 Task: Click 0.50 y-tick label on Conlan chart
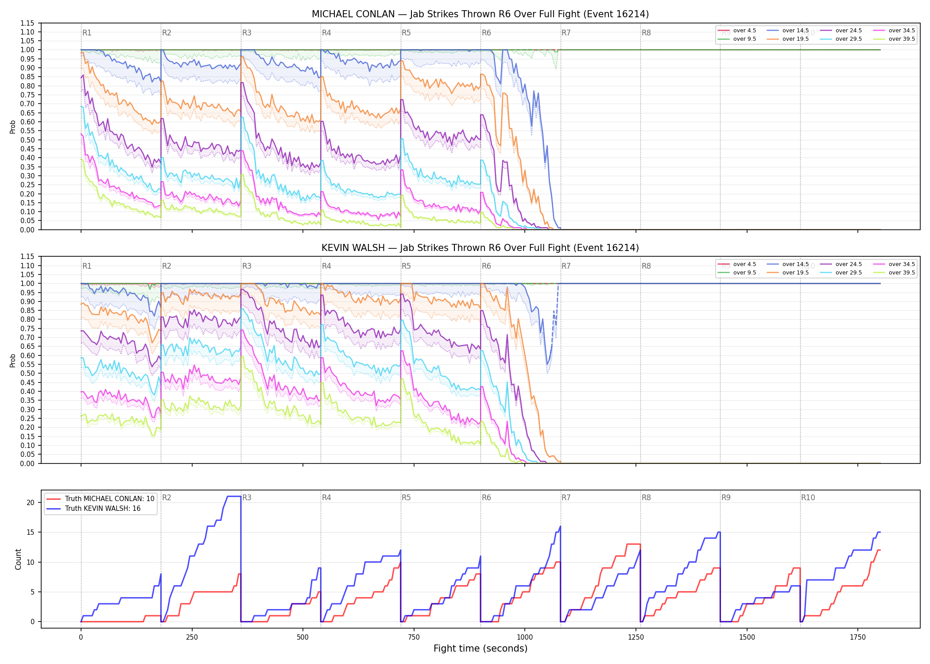(27, 140)
